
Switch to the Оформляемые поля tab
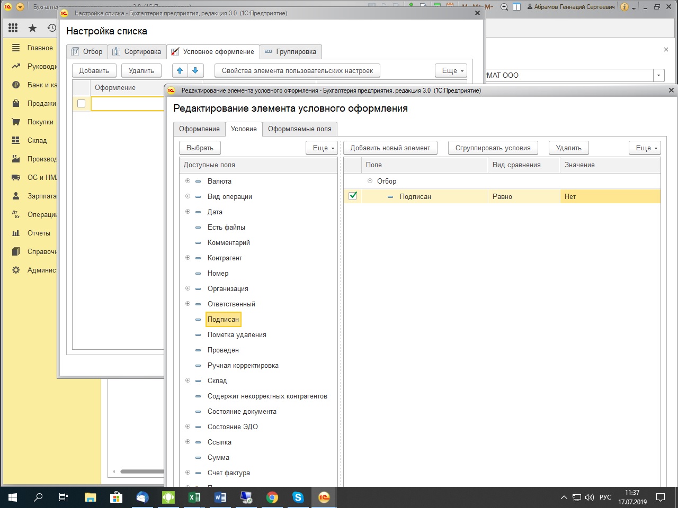[x=299, y=129]
